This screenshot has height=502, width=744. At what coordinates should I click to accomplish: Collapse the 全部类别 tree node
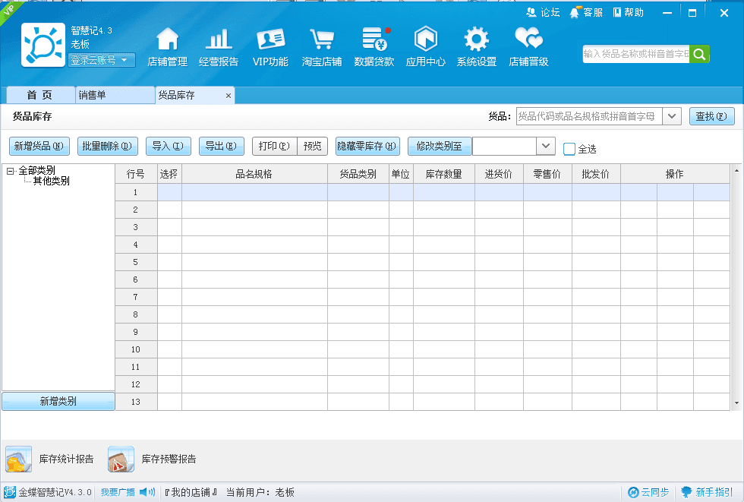pyautogui.click(x=10, y=171)
